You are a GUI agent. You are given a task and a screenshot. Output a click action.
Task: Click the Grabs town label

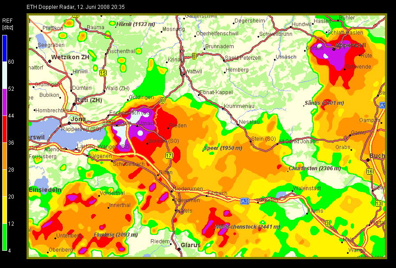coord(343,147)
